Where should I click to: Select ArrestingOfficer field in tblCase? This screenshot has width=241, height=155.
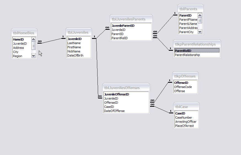pos(186,122)
